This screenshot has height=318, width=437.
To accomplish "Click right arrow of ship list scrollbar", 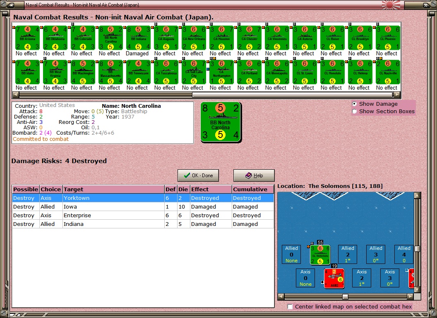I will [397, 95].
